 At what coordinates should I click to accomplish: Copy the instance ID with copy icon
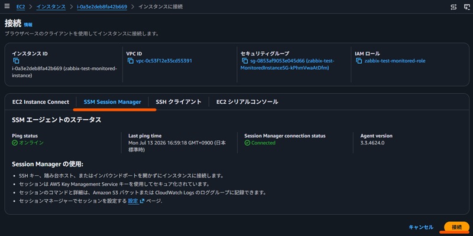pyautogui.click(x=16, y=61)
